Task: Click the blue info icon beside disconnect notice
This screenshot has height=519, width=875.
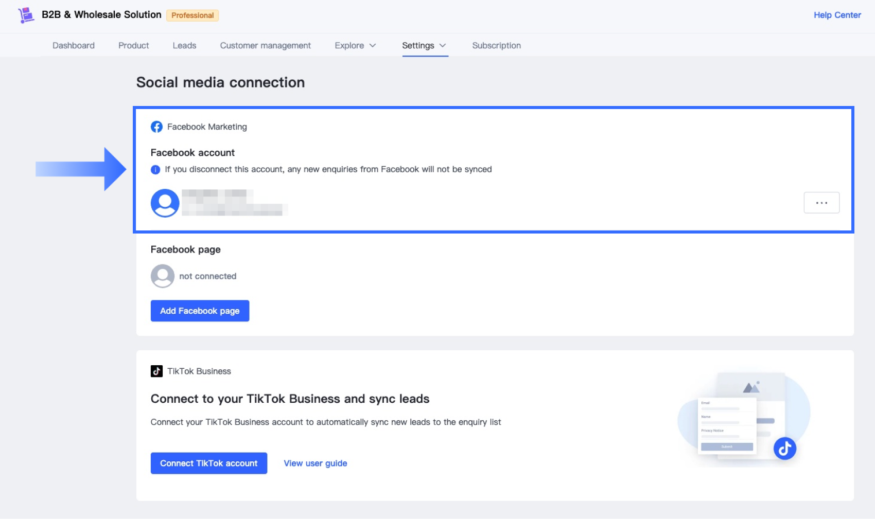Action: 155,170
